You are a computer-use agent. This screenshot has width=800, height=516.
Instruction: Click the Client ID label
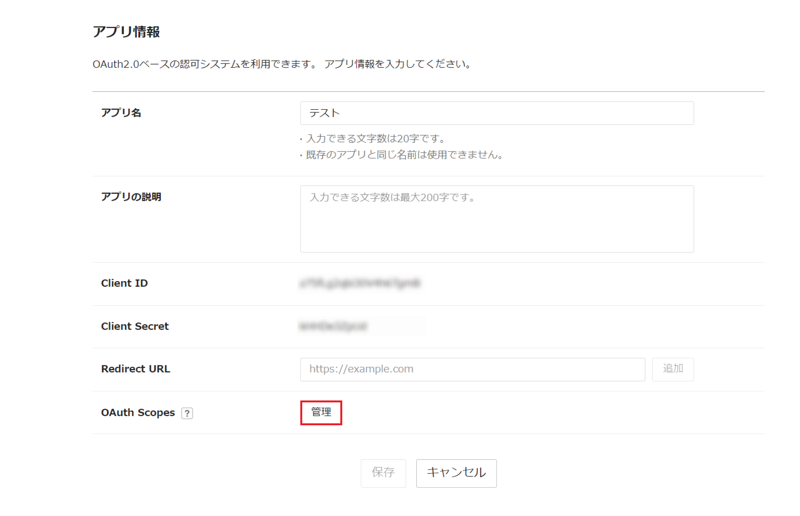[x=124, y=283]
